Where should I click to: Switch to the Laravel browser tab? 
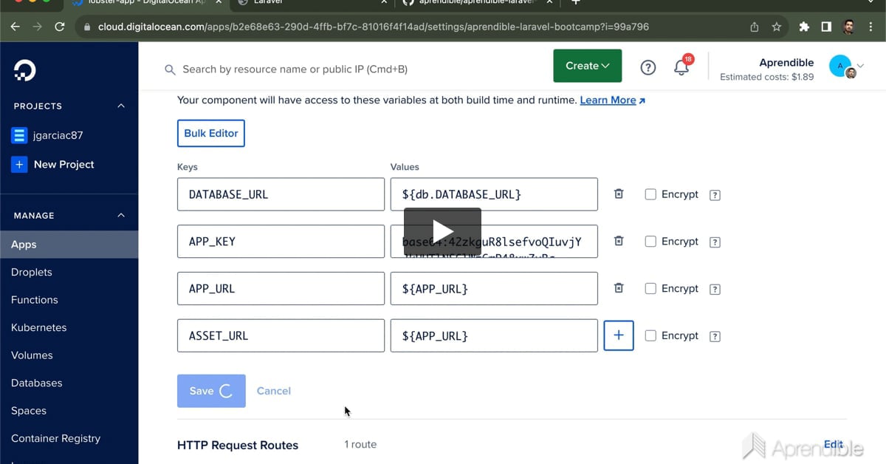(x=310, y=3)
